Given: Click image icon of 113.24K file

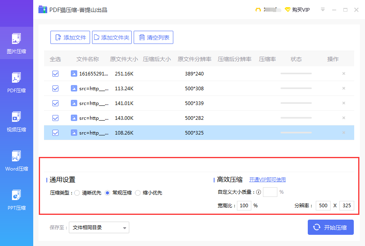Looking at the screenshot, I should coord(74,89).
